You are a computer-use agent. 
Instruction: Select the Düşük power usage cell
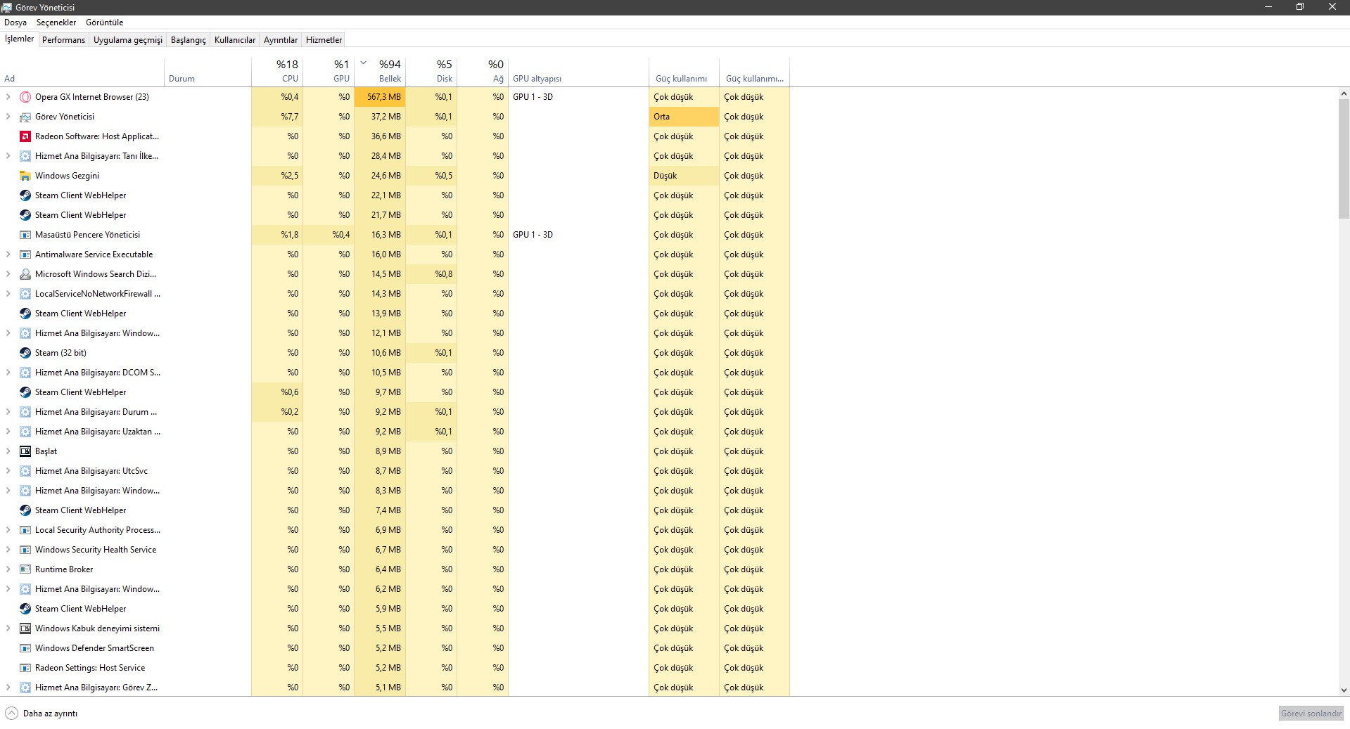[x=684, y=176]
